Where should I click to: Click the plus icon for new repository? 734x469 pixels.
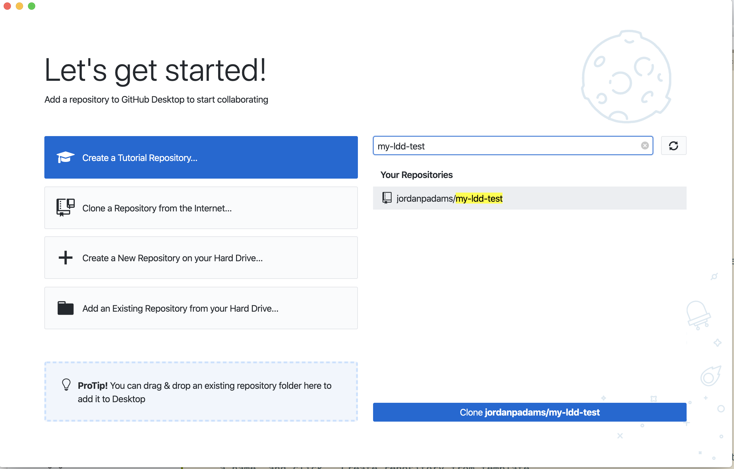65,258
